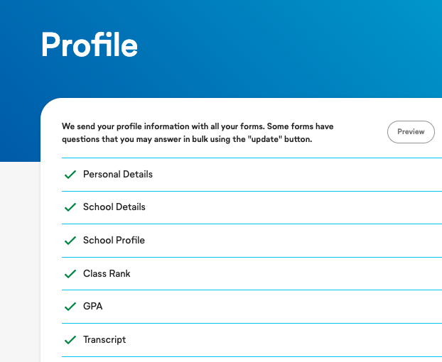Click the green checkmark beside Transcript
Screen dimensions: 442x362
coord(70,340)
